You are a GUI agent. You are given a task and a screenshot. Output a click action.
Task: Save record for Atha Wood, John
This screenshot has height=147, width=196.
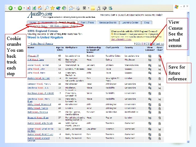point(160,69)
